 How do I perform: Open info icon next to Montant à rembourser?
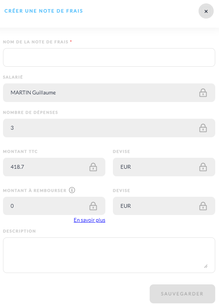pos(72,190)
